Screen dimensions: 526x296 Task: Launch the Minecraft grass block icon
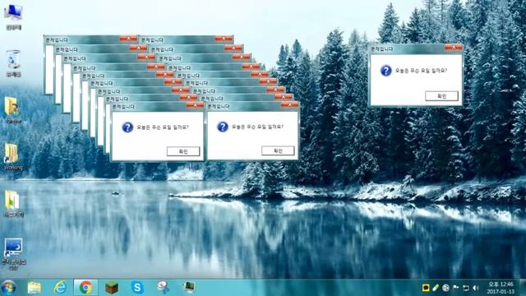pyautogui.click(x=112, y=288)
